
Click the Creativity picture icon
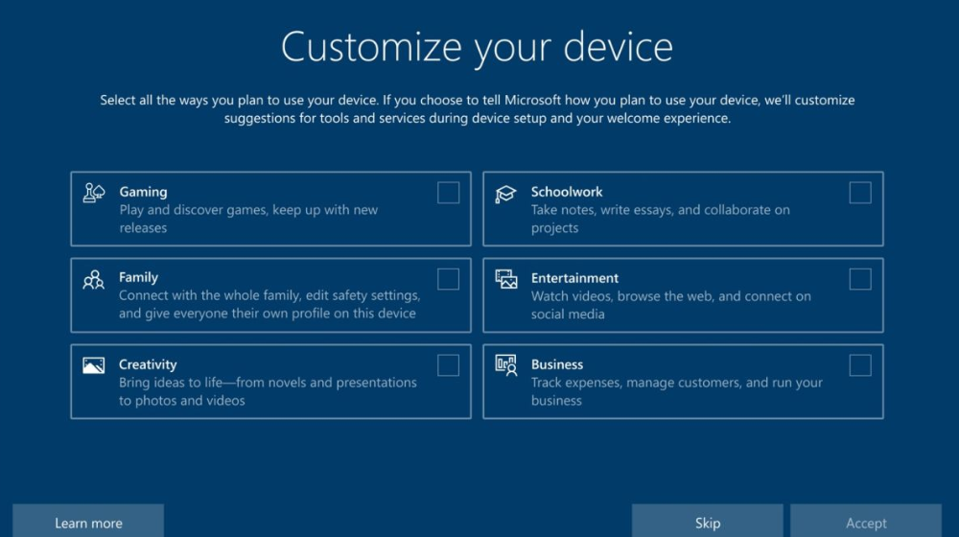click(94, 365)
